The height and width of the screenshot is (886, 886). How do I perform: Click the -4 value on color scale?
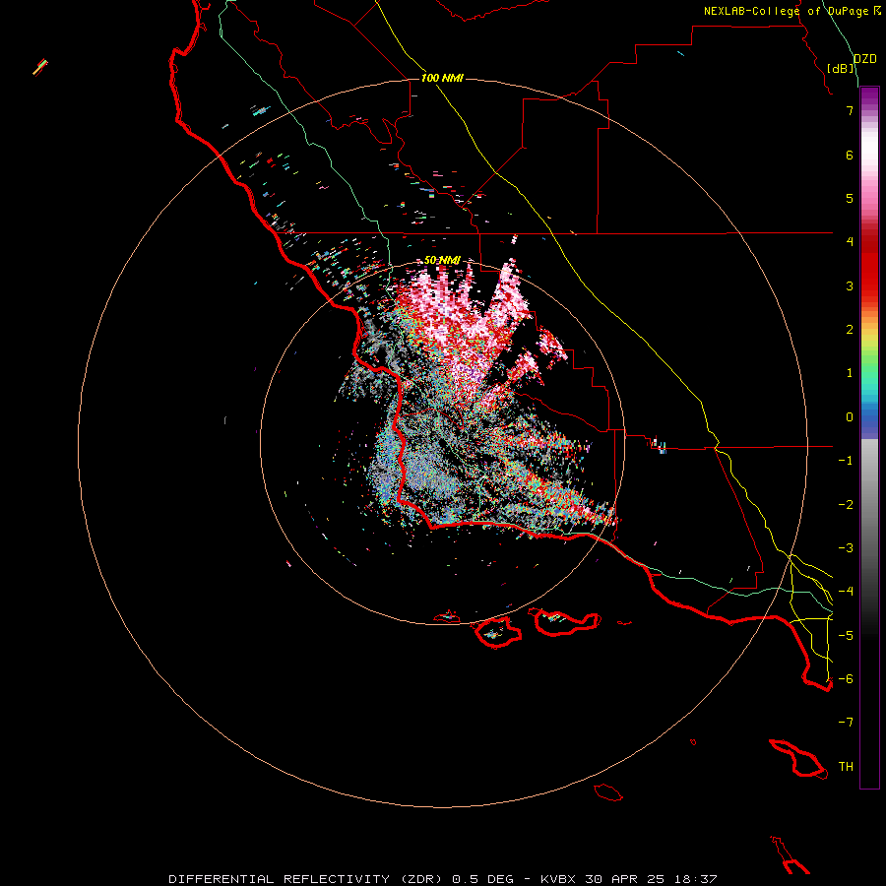(x=846, y=592)
